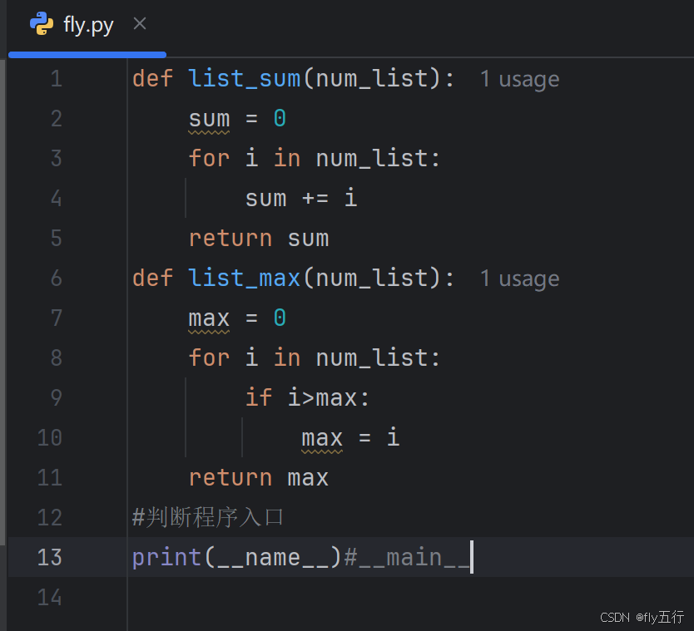The image size is (694, 631).
Task: Close the fly.py tab
Action: point(139,24)
